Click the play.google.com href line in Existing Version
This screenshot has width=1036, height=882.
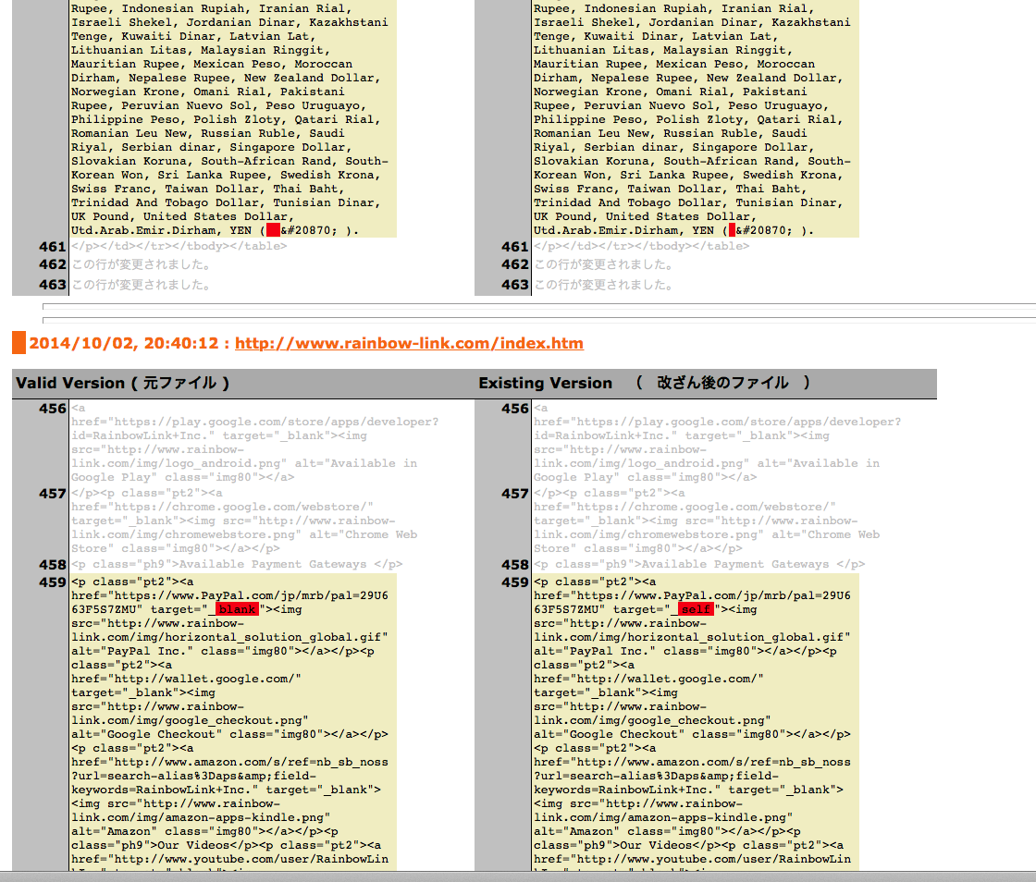point(717,422)
